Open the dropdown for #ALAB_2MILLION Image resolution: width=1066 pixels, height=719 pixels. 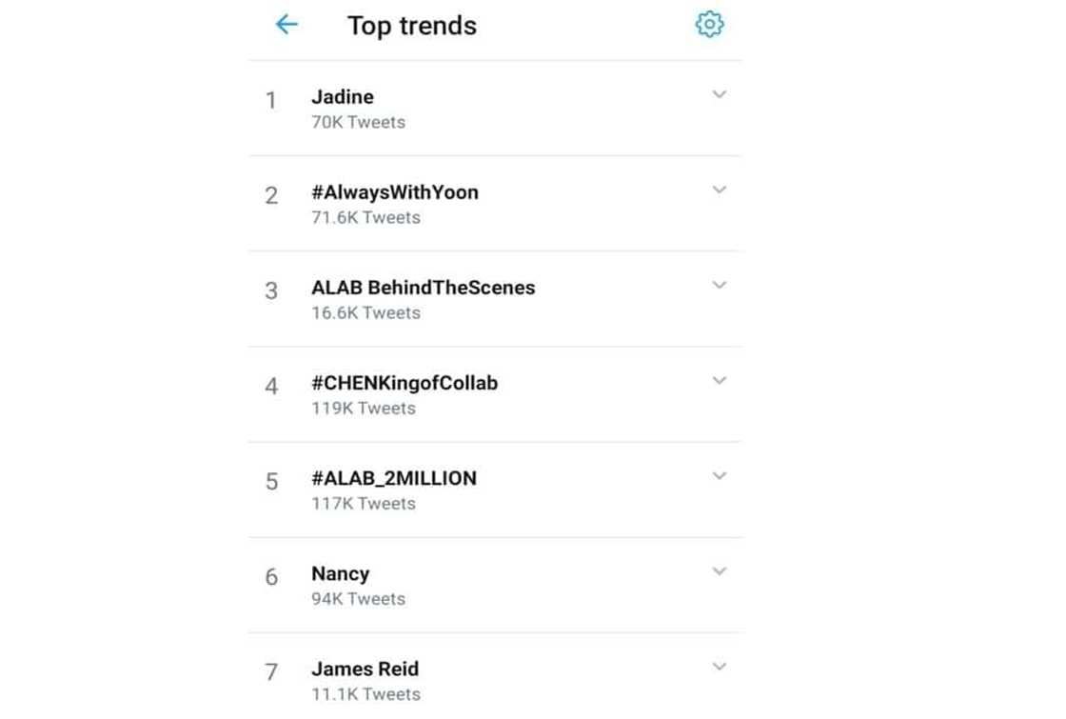[x=720, y=475]
